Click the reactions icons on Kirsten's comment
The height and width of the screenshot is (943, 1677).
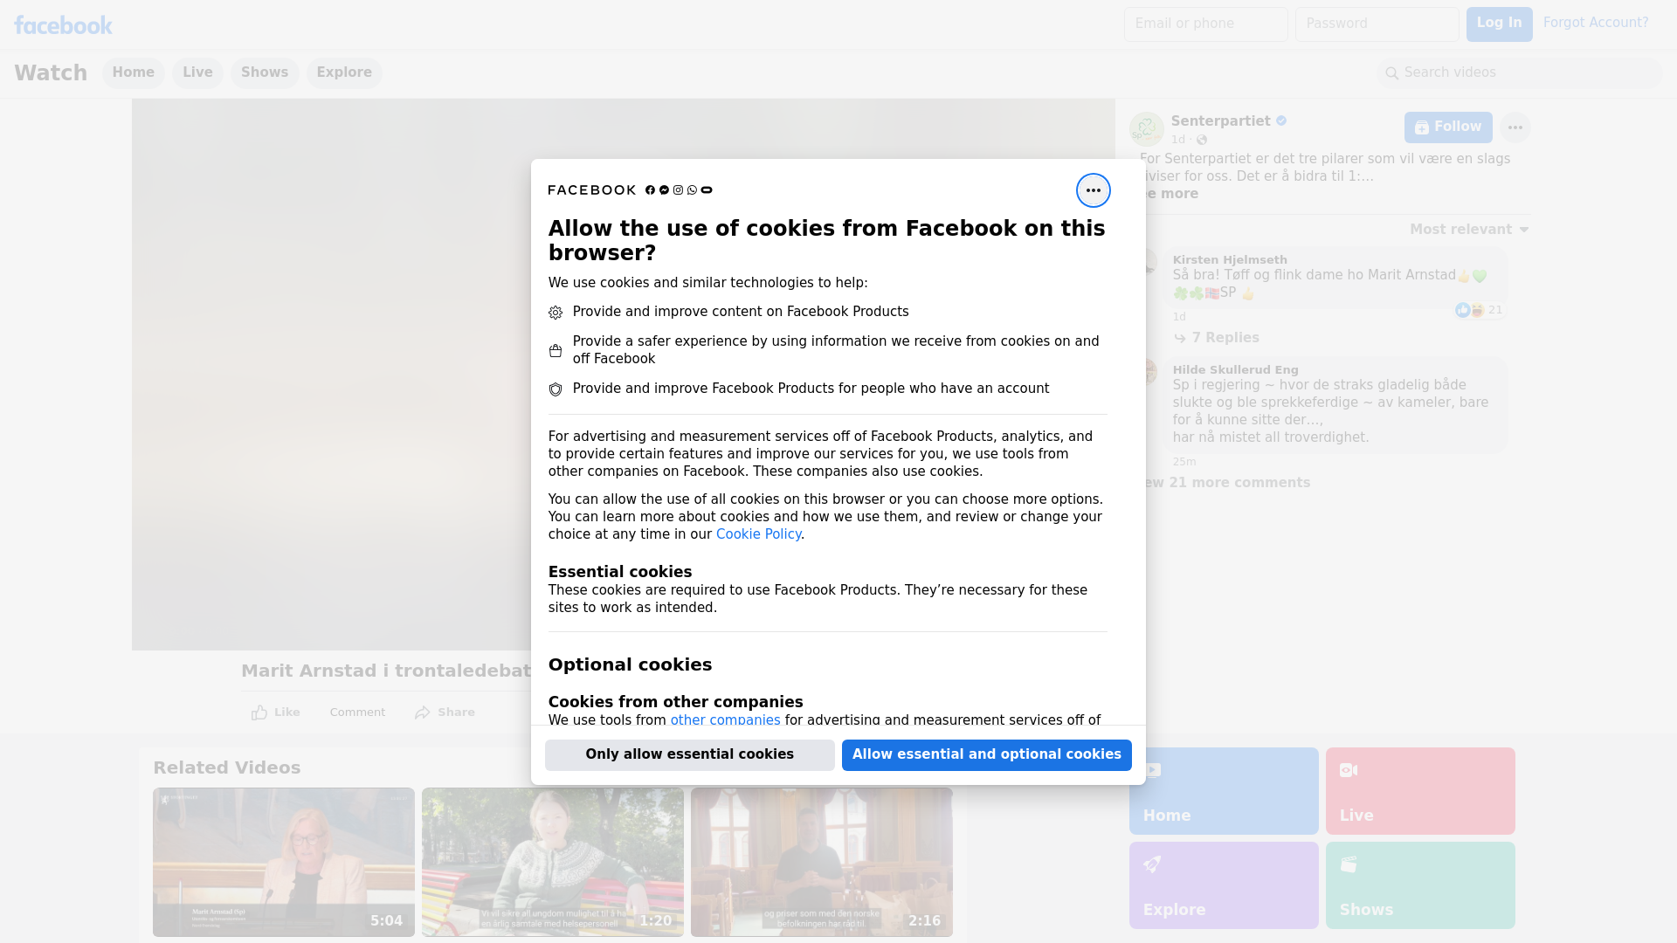1471,310
